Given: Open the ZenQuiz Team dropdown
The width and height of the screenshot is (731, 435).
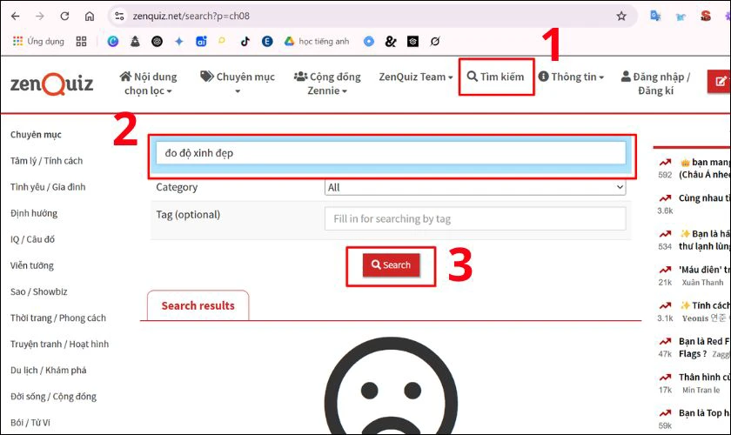Looking at the screenshot, I should (x=416, y=77).
